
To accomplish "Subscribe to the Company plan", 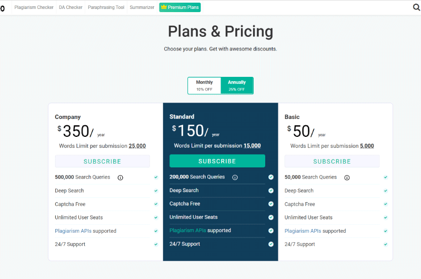I will (x=102, y=162).
